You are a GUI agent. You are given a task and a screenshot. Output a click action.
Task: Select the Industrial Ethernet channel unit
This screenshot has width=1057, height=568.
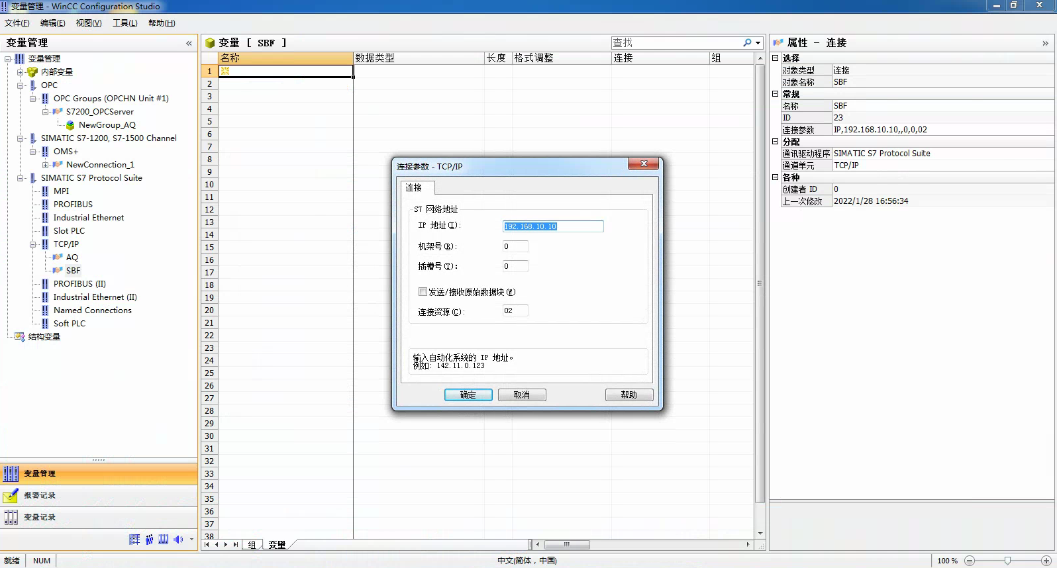point(89,217)
